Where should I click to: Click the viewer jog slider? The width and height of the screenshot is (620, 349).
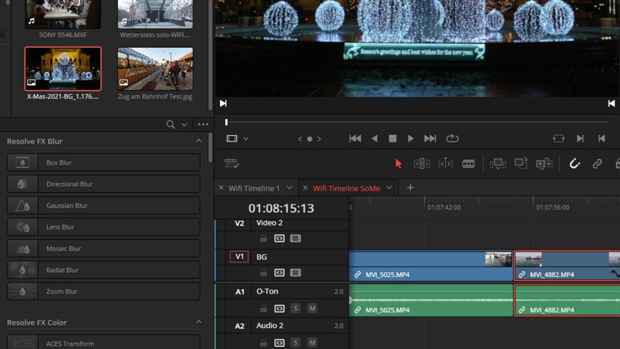pyautogui.click(x=227, y=122)
